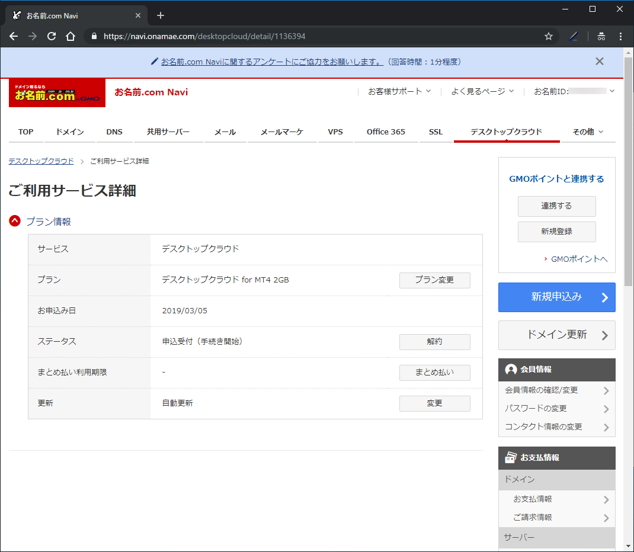Expand the その他 navigation menu
Image resolution: width=634 pixels, height=552 pixels.
(x=588, y=131)
